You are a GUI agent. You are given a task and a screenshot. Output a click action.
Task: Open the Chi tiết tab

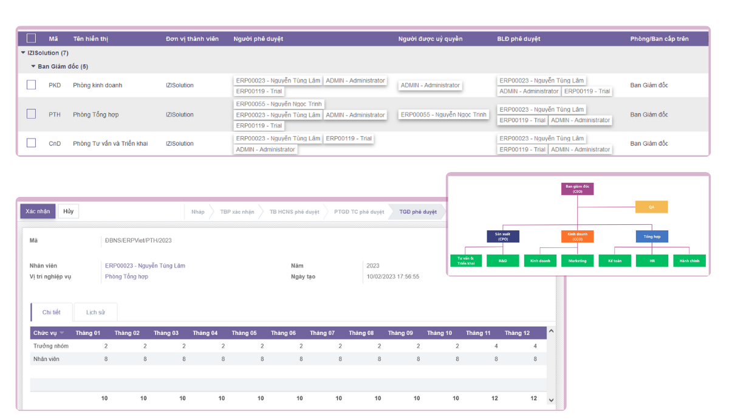coord(51,312)
